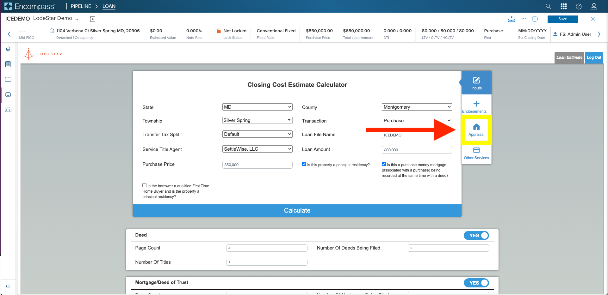Open the Other Services panel

coord(476,154)
